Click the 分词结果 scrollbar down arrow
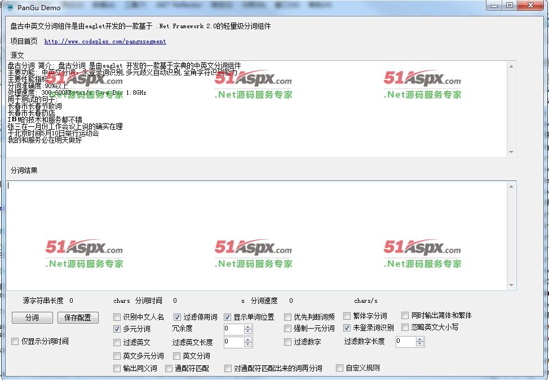The image size is (549, 380). pos(512,285)
